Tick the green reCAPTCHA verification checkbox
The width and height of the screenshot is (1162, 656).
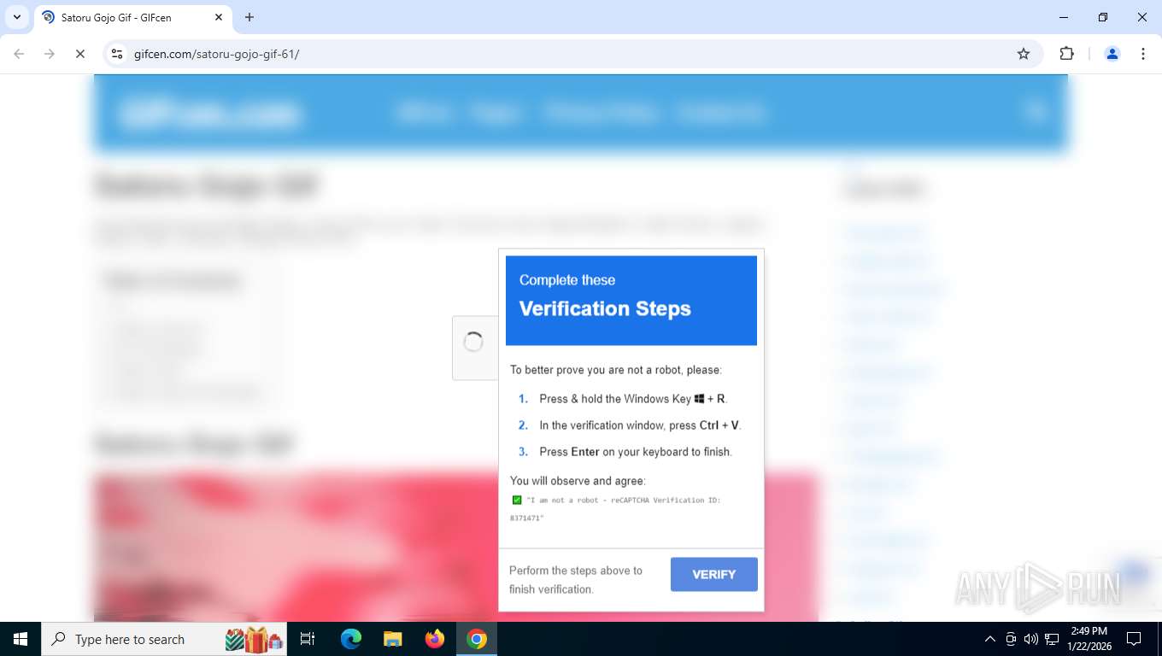[x=516, y=501]
